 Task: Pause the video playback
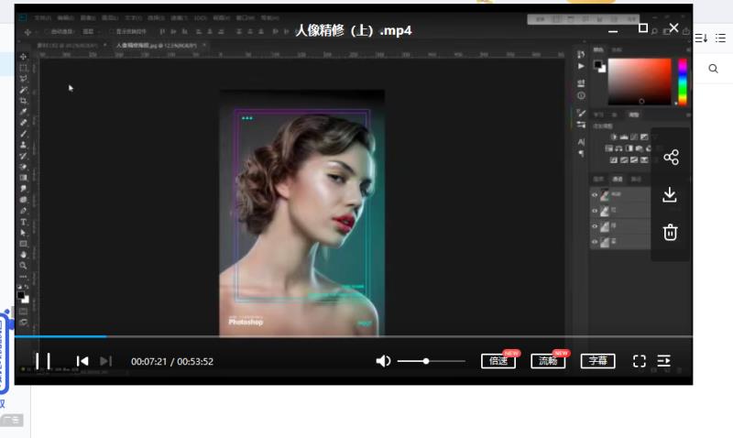point(42,361)
